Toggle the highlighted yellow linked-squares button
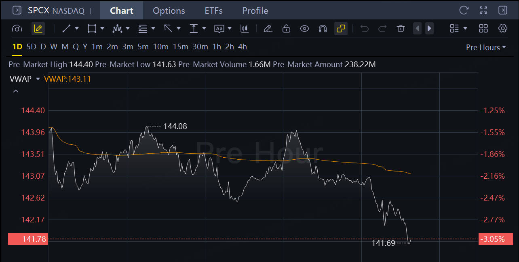Image resolution: width=519 pixels, height=262 pixels. click(x=341, y=28)
